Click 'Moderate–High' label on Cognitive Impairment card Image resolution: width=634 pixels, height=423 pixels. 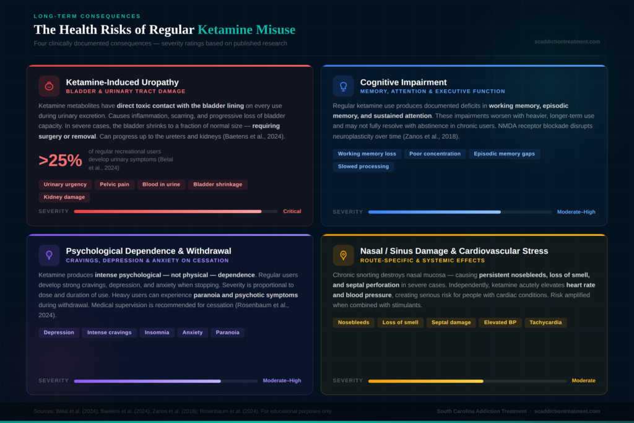[x=576, y=212]
